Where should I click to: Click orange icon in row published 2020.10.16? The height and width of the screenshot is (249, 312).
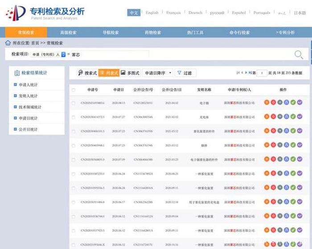coord(267,244)
